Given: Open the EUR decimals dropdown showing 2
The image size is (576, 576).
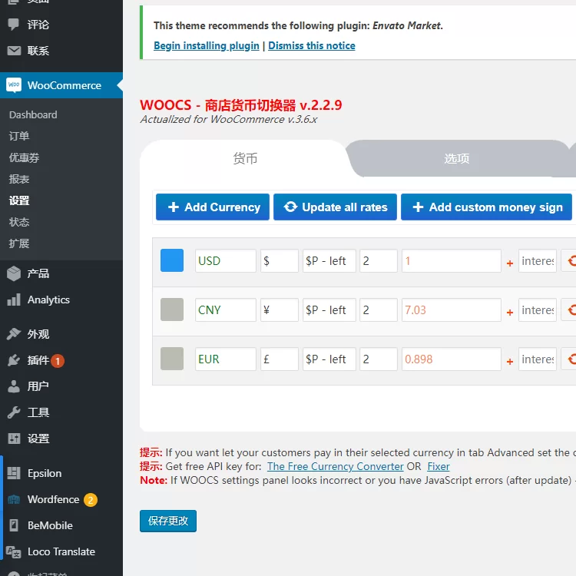Looking at the screenshot, I should (x=379, y=359).
